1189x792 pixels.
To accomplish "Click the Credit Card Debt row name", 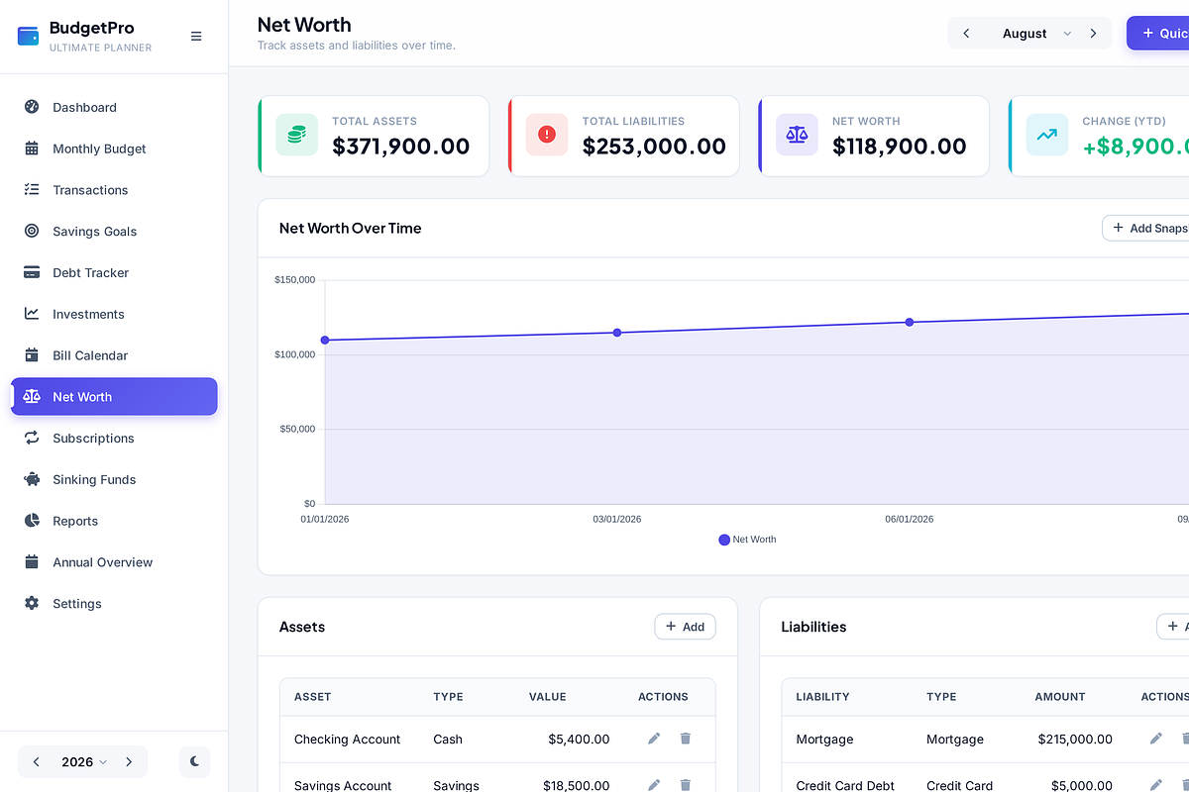I will pyautogui.click(x=845, y=786).
